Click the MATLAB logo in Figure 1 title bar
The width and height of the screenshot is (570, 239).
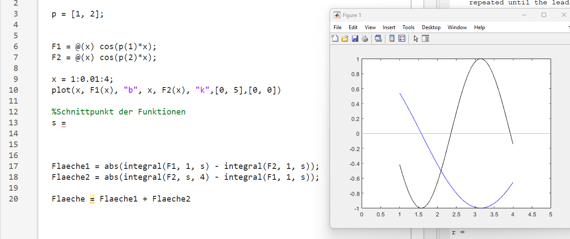point(337,15)
